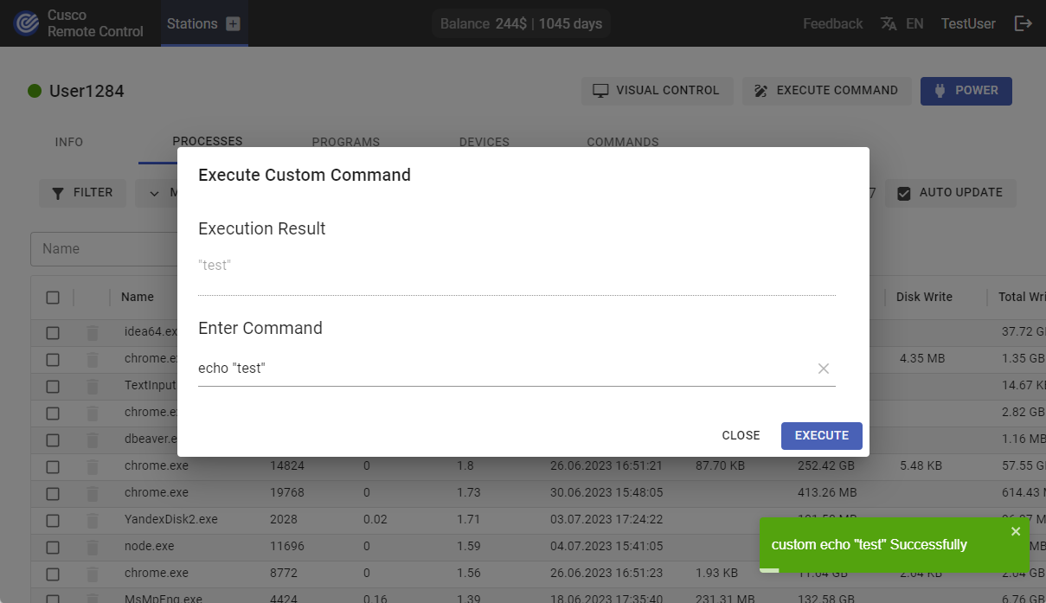Click the logout icon in header
1046x603 pixels.
pos(1024,23)
